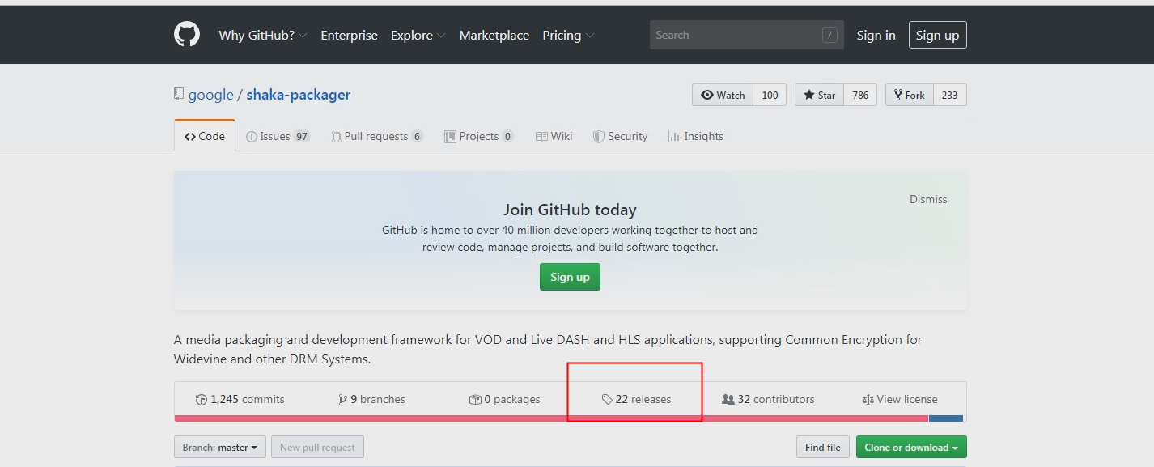Screen dimensions: 1154x467
Task: Click the Pull requests count badge 6
Action: [417, 136]
